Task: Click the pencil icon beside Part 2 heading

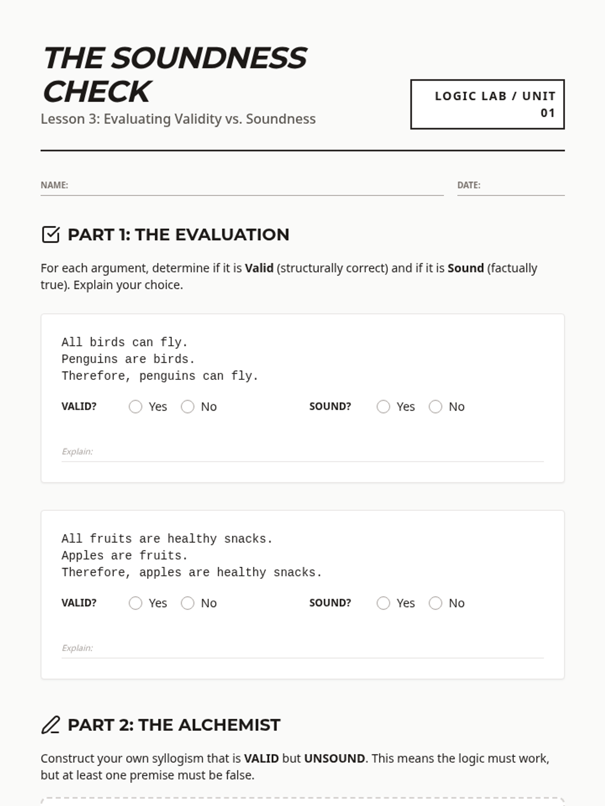Action: (50, 725)
